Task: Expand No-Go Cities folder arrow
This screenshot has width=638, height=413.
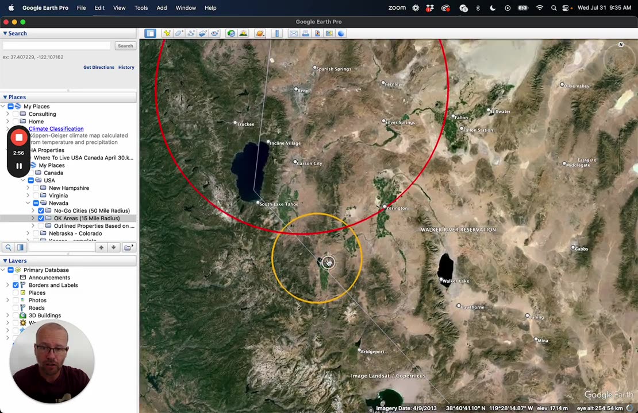Action: pos(33,211)
